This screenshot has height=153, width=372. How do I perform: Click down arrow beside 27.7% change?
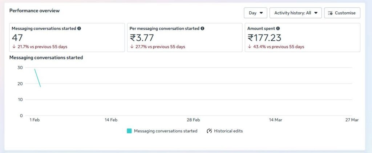[132, 47]
